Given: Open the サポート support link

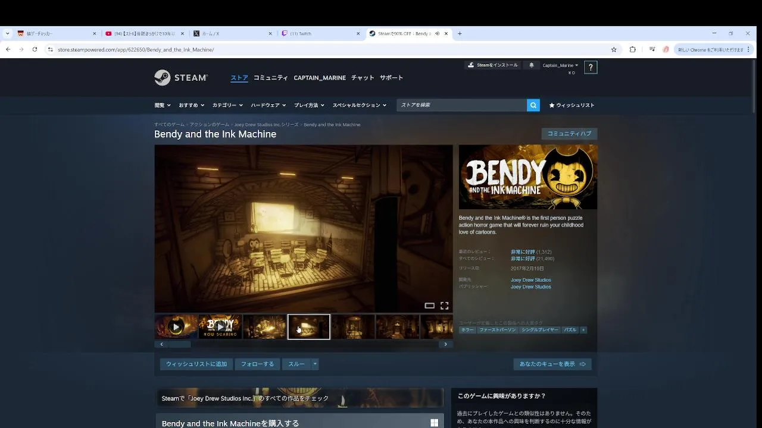Looking at the screenshot, I should [x=392, y=78].
